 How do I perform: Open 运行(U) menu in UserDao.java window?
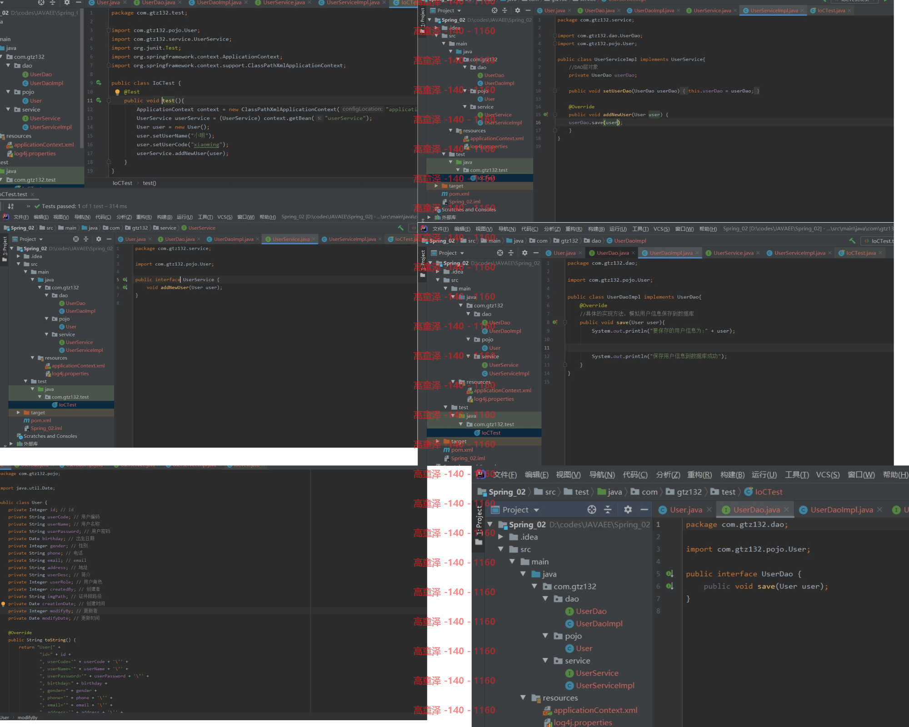click(764, 475)
